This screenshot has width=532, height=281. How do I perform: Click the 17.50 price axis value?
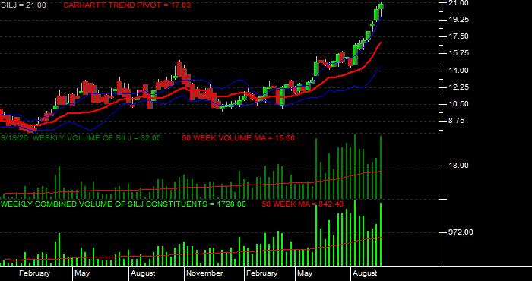point(459,36)
